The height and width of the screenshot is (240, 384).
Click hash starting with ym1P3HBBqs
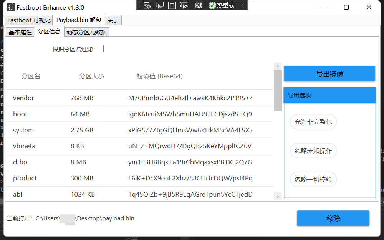[x=190, y=162]
